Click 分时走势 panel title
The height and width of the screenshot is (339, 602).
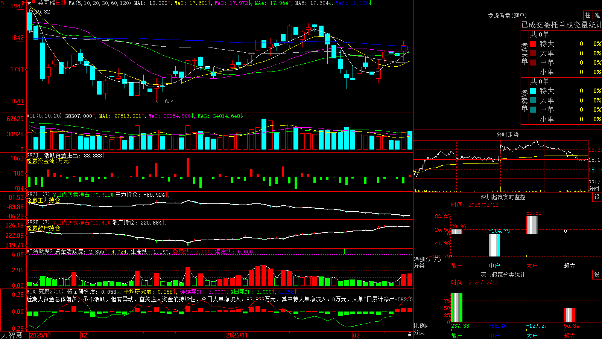coord(508,134)
